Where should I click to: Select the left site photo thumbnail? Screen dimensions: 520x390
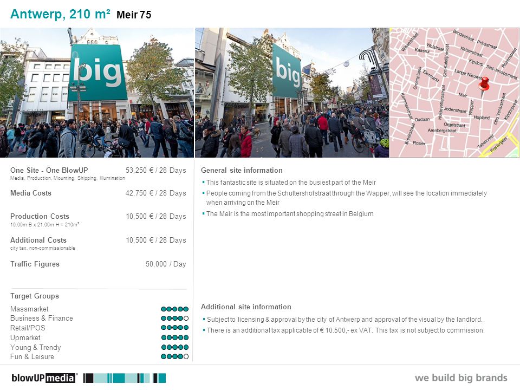click(x=97, y=93)
